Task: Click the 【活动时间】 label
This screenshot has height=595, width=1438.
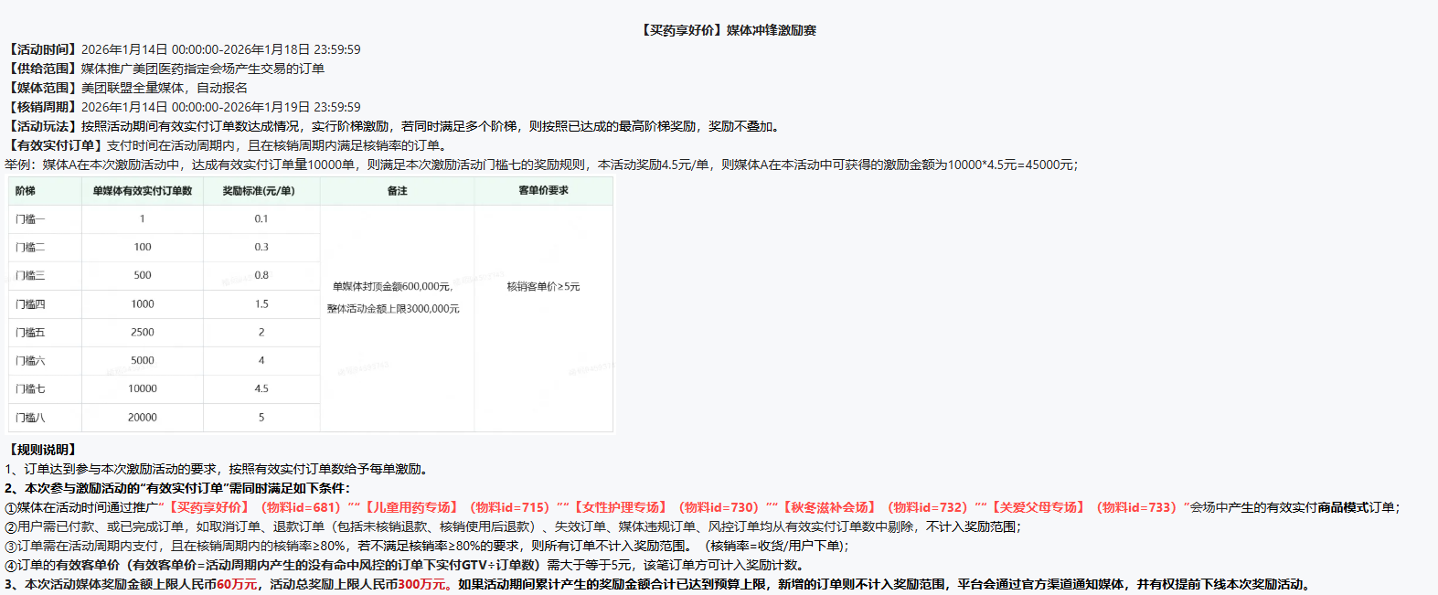Action: click(x=43, y=49)
